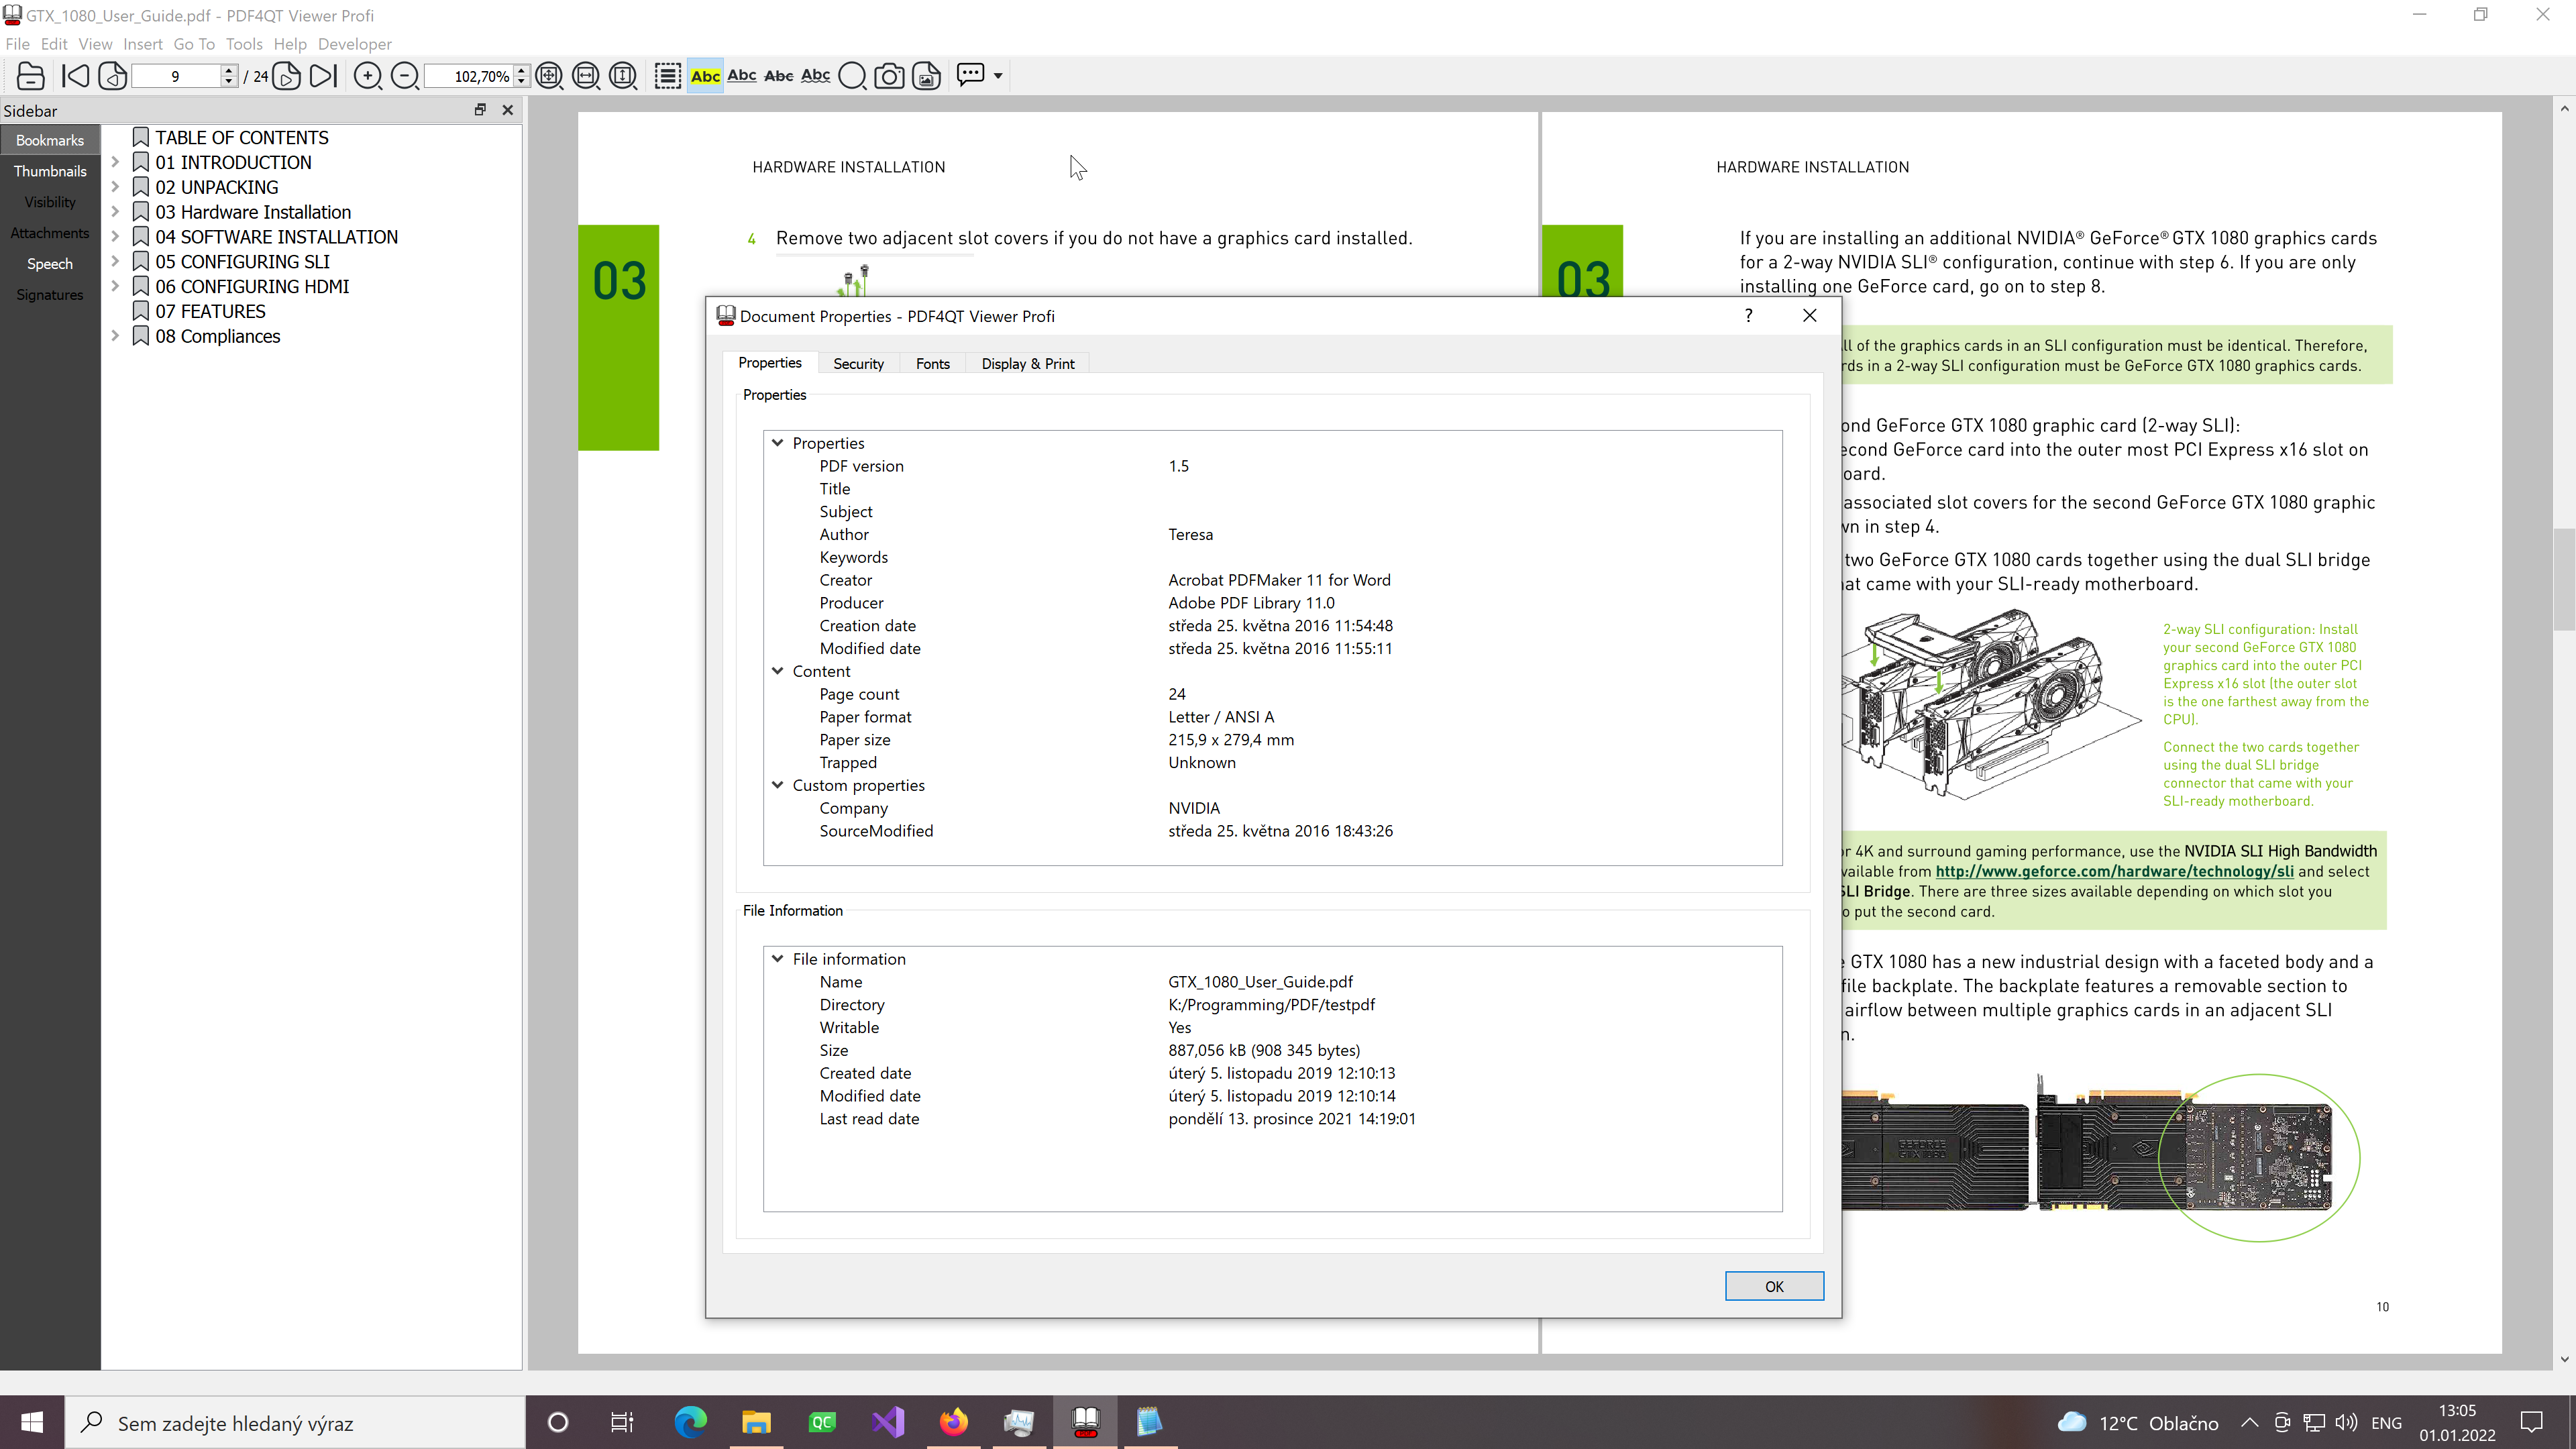Switch to the Security tab
Image resolution: width=2576 pixels, height=1449 pixels.
tap(858, 364)
